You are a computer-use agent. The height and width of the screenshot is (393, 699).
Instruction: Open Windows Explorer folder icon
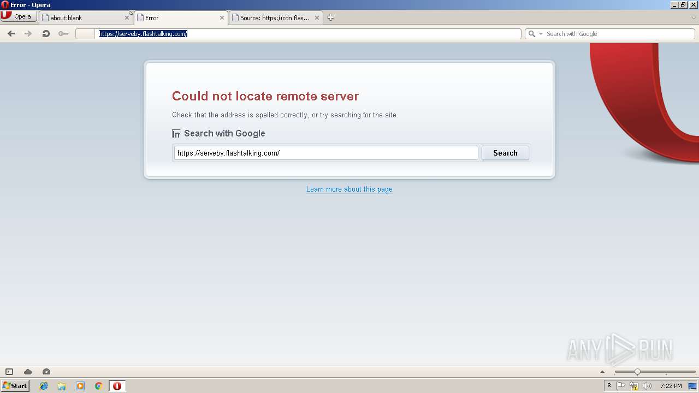pyautogui.click(x=62, y=386)
